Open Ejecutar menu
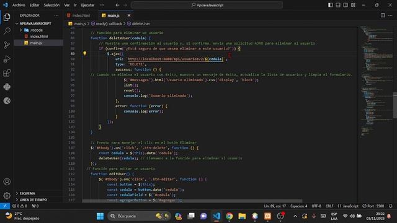397x223 pixels. pos(87,5)
